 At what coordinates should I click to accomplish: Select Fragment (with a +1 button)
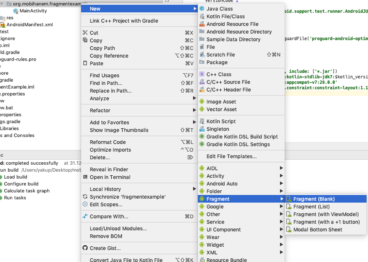pyautogui.click(x=325, y=222)
